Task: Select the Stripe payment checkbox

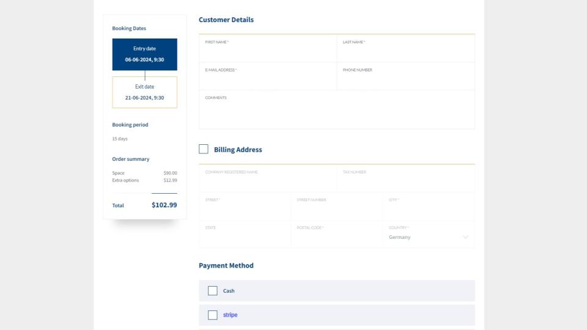Action: [x=213, y=315]
